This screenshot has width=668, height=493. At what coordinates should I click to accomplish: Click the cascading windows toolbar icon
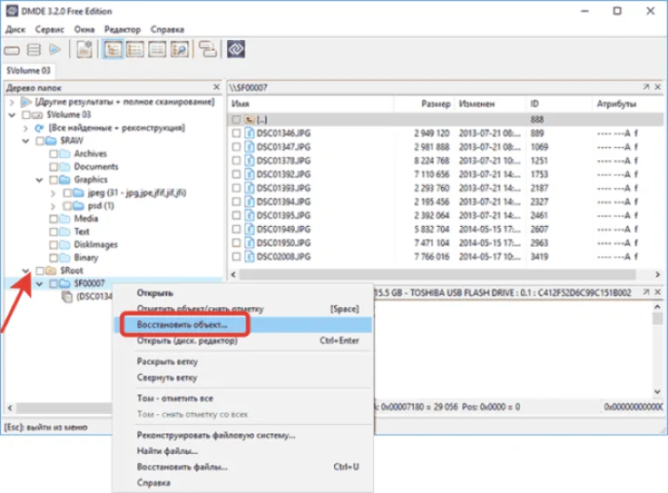[x=208, y=50]
